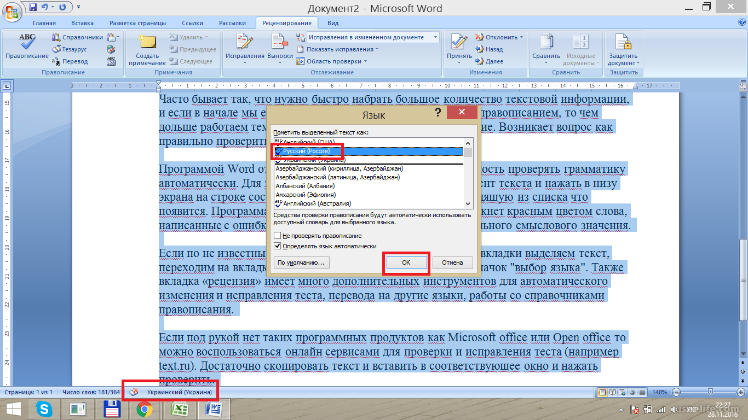Viewport: 748px width, 420px height.
Task: Open the Главная tab
Action: click(x=44, y=23)
